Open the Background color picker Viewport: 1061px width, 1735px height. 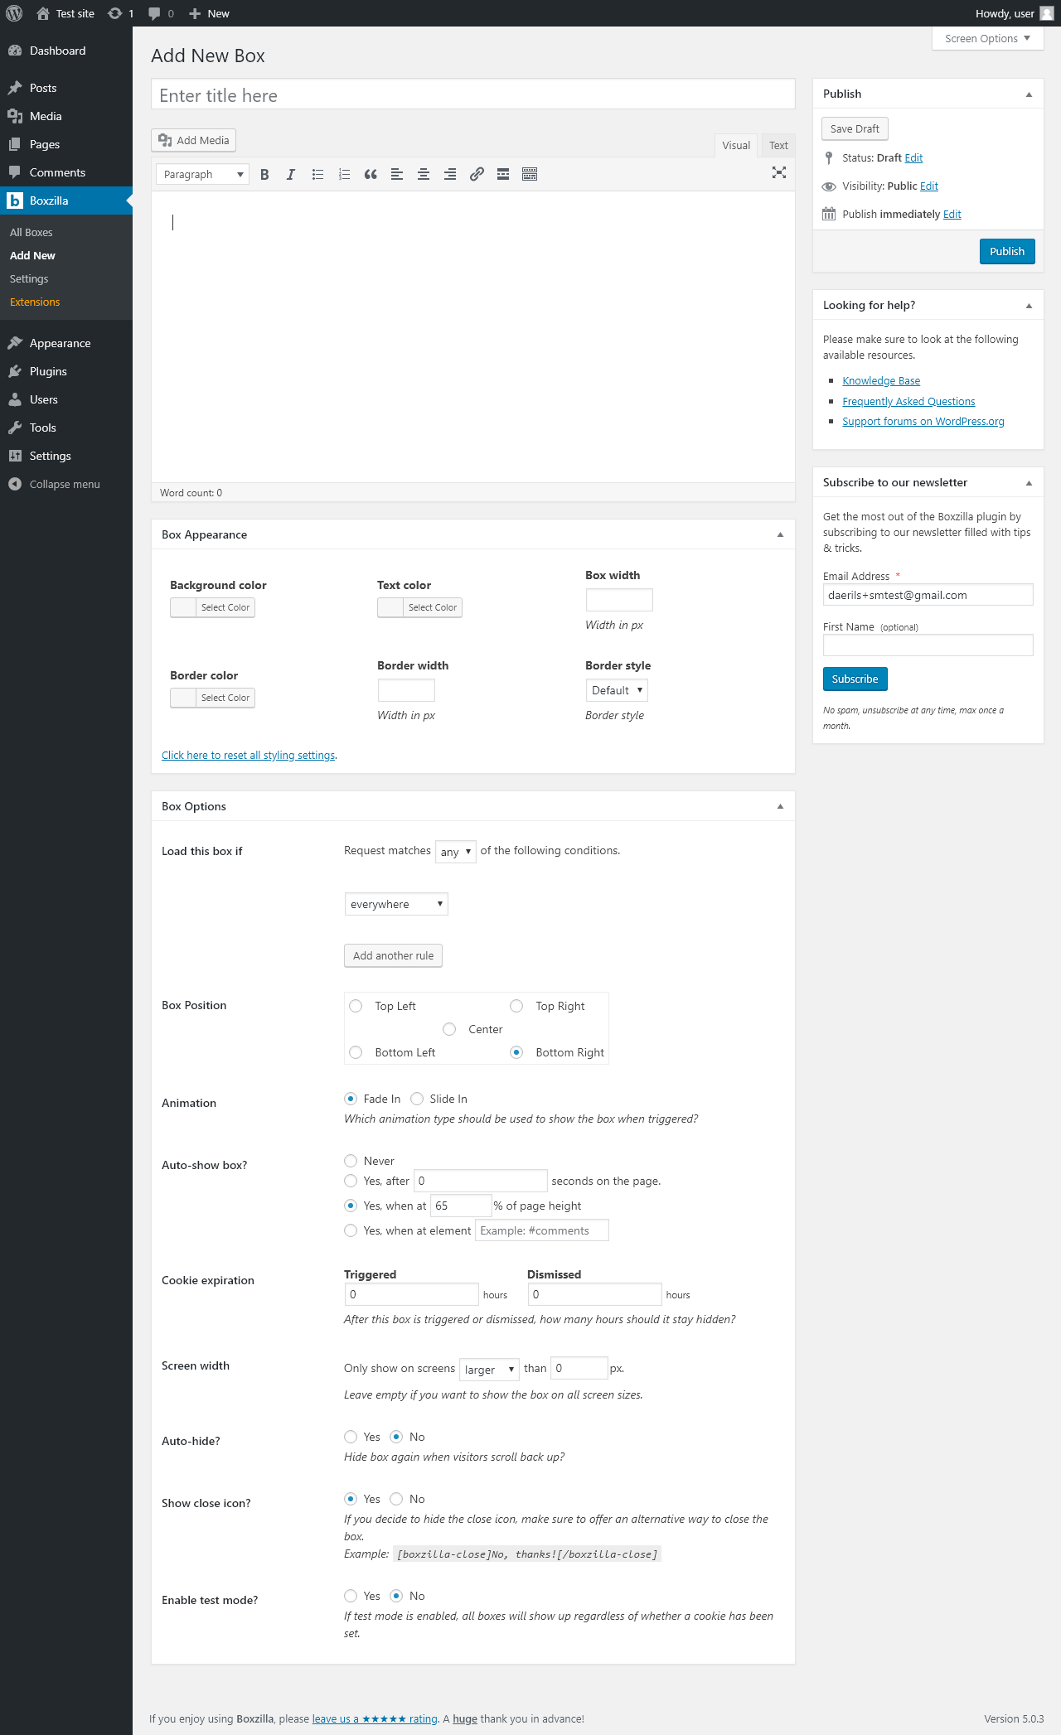pyautogui.click(x=212, y=607)
